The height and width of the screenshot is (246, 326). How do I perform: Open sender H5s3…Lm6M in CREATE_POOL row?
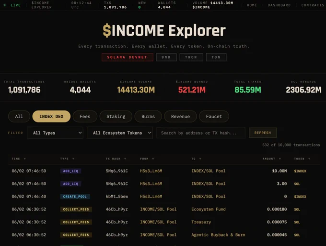[x=151, y=197]
